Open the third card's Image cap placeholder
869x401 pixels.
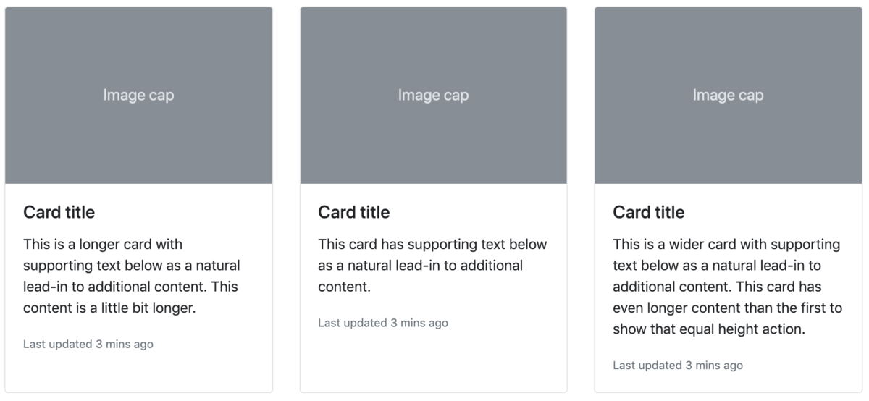click(x=728, y=96)
